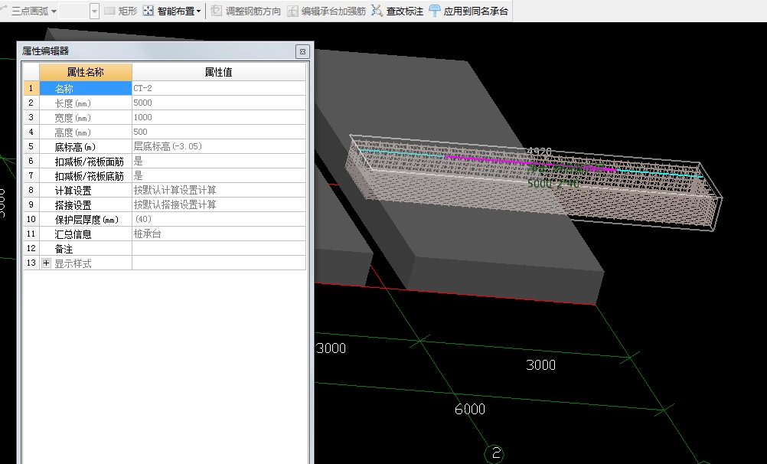Edit the 底标高 value 层底标高(-3.05)
The width and height of the screenshot is (767, 464).
coord(219,146)
